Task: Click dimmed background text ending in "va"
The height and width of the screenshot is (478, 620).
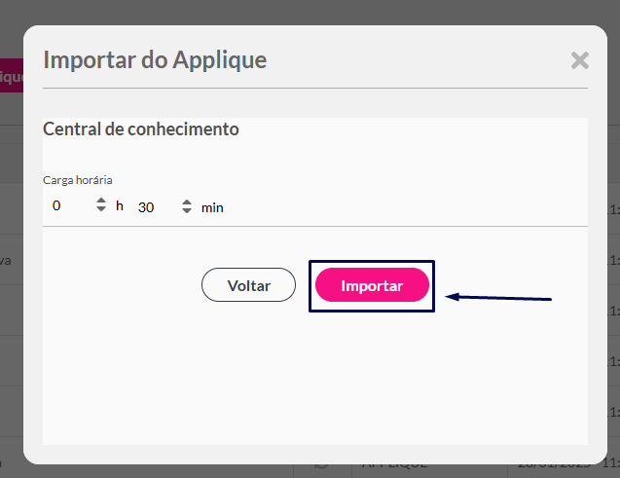Action: pyautogui.click(x=6, y=261)
